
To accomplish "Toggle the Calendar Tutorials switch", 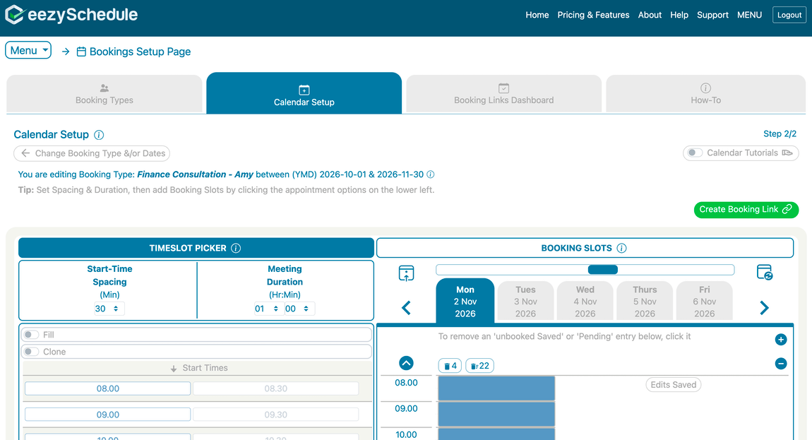I will coord(695,153).
